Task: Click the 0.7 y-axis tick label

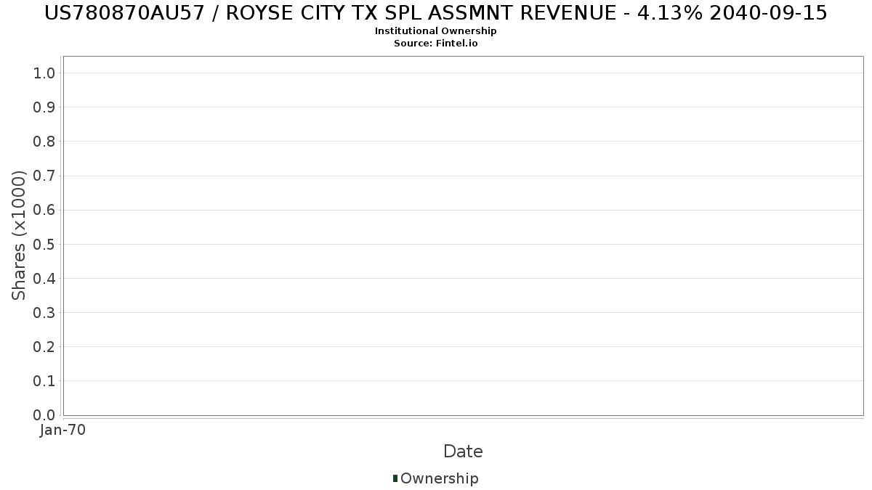Action: tap(44, 175)
